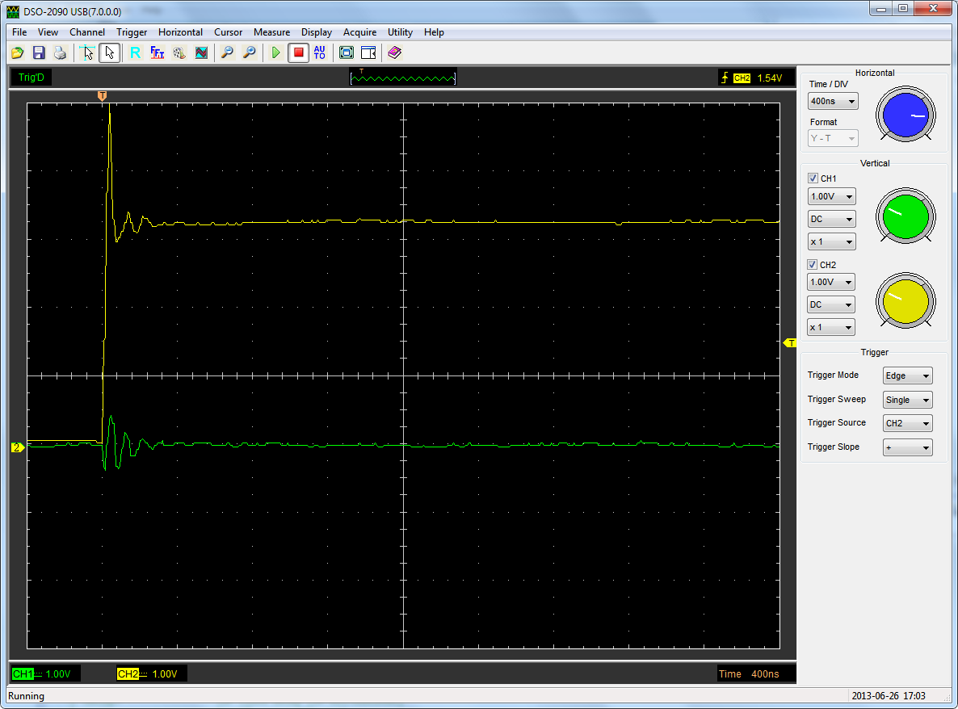Click the Open file folder icon
This screenshot has height=709, width=958.
(18, 53)
